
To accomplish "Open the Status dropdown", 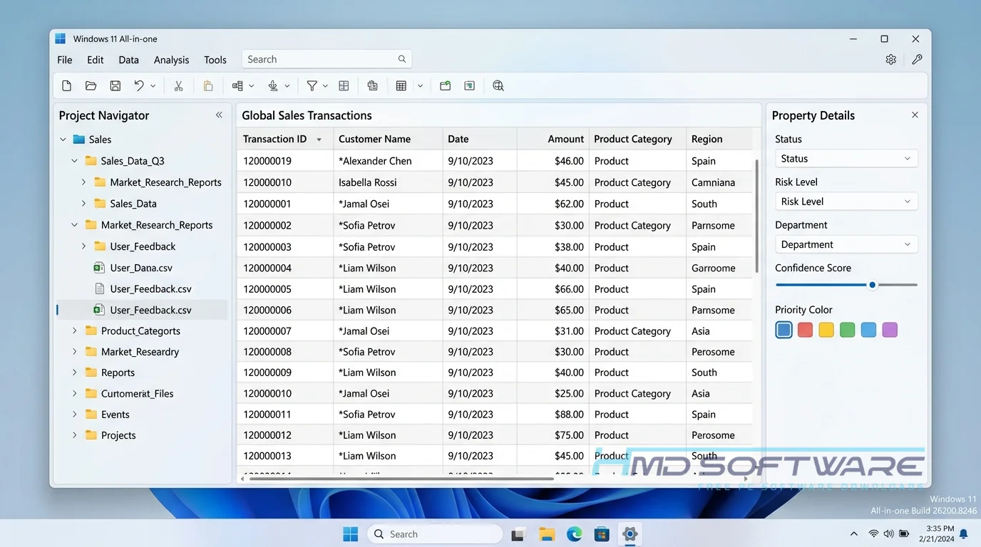I will [846, 159].
